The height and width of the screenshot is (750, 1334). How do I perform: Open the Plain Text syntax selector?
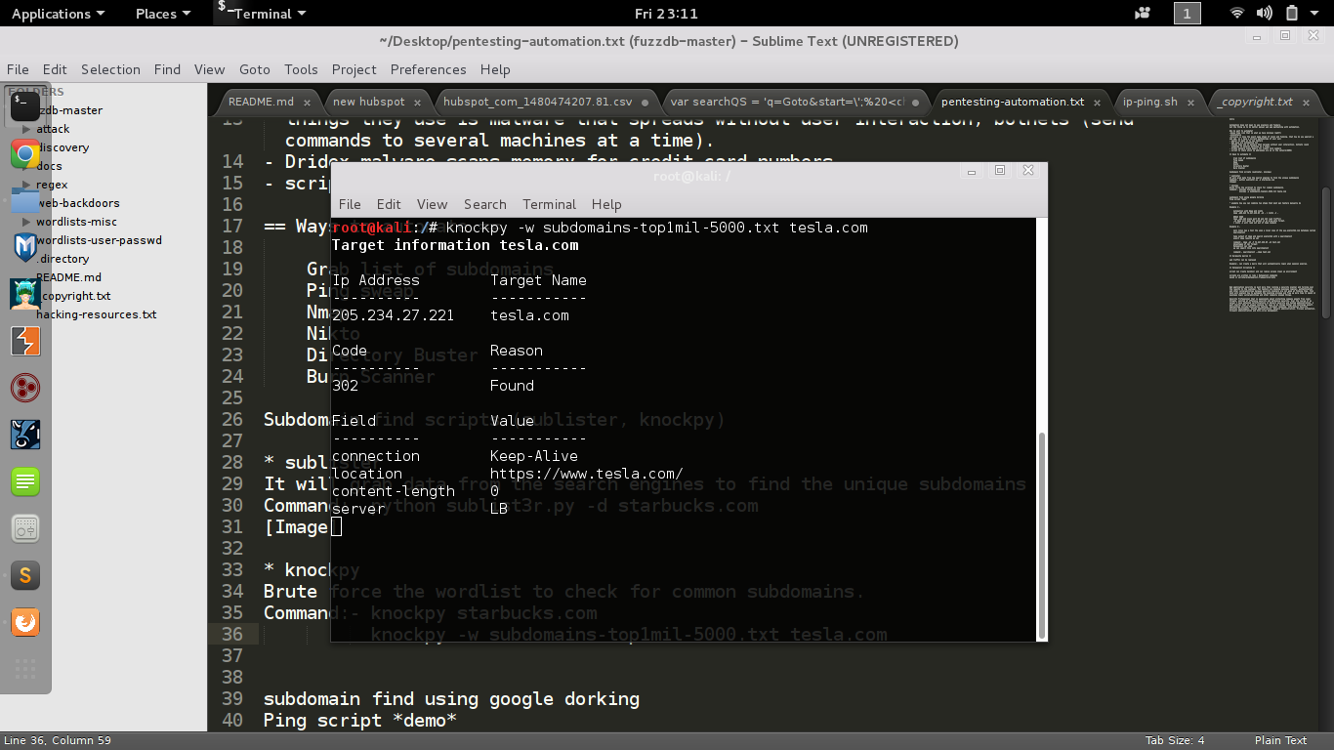pos(1280,740)
